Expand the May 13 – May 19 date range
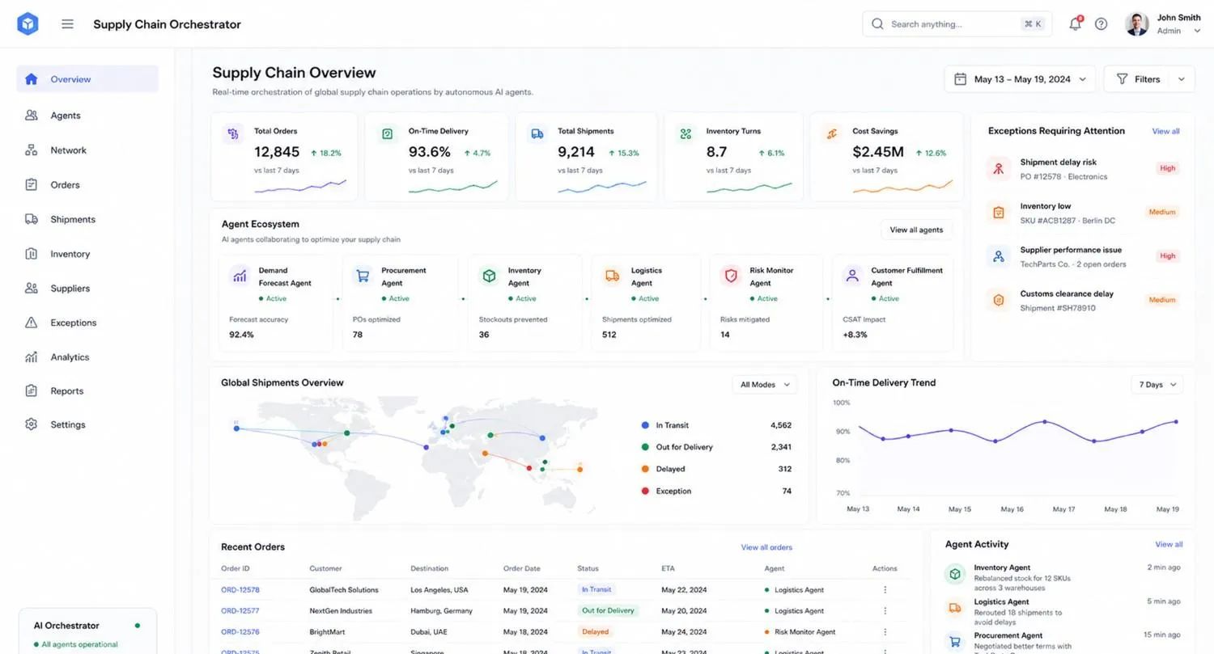Viewport: 1214px width, 654px height. [x=1020, y=79]
